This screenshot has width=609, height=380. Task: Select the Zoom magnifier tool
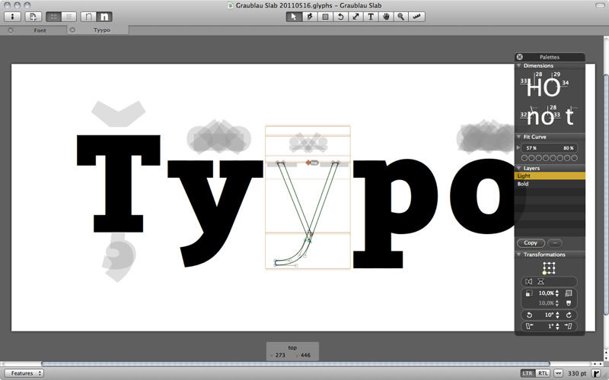pos(400,16)
